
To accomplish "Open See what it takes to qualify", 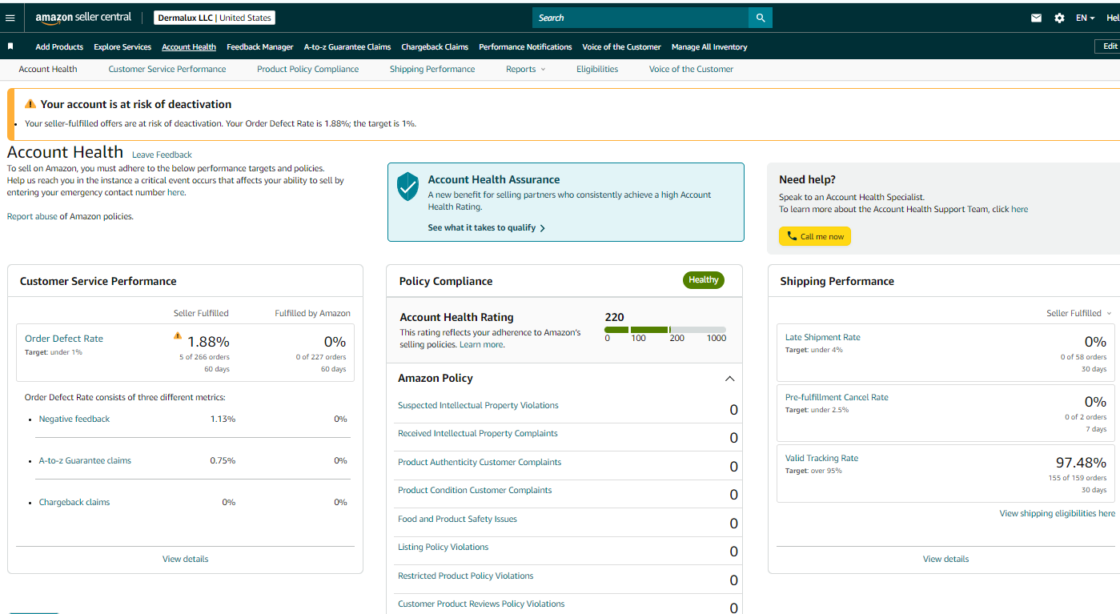I will coord(487,228).
